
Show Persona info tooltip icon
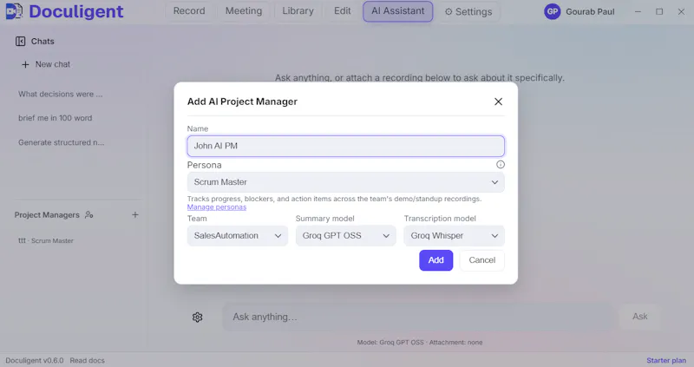click(501, 165)
